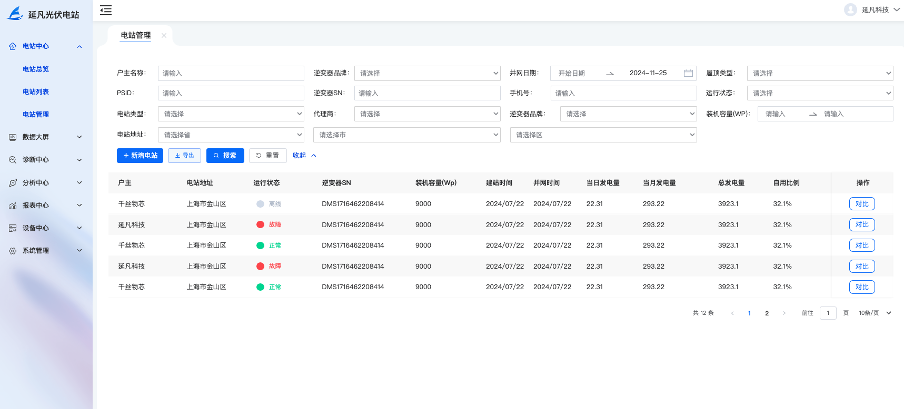Screen dimensions: 904x409
Task: Expand the 请选择省 province dropdown
Action: point(231,135)
